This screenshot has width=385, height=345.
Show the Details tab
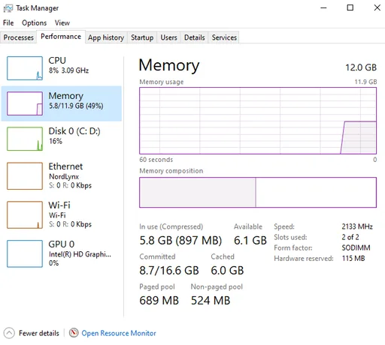pyautogui.click(x=195, y=37)
